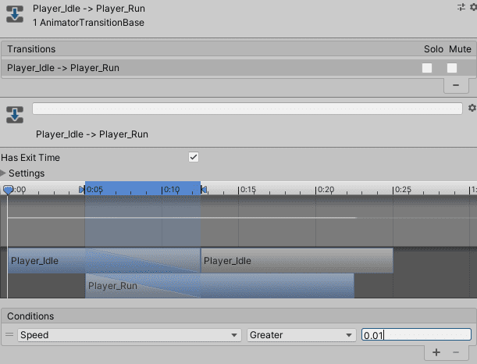Enable Solo for Player_Idle -> Player_Run
The width and height of the screenshot is (477, 364).
coord(427,68)
